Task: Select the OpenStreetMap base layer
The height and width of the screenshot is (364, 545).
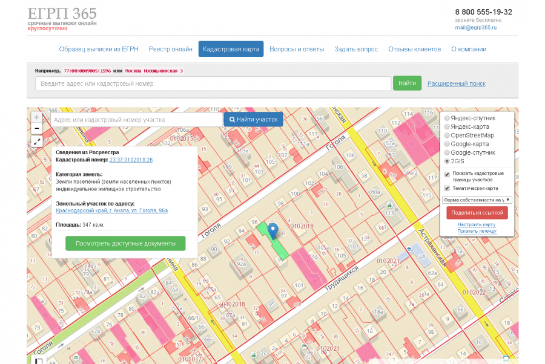Action: [x=447, y=135]
